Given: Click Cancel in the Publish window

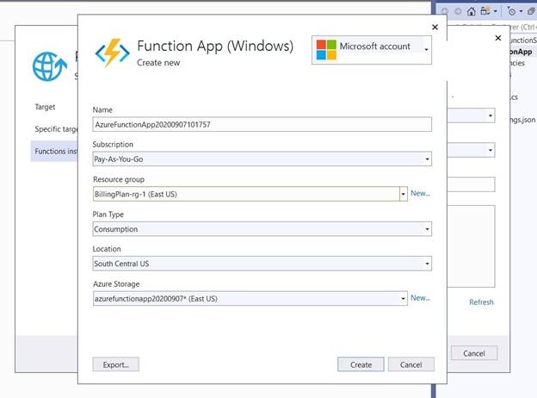Looking at the screenshot, I should tap(474, 353).
